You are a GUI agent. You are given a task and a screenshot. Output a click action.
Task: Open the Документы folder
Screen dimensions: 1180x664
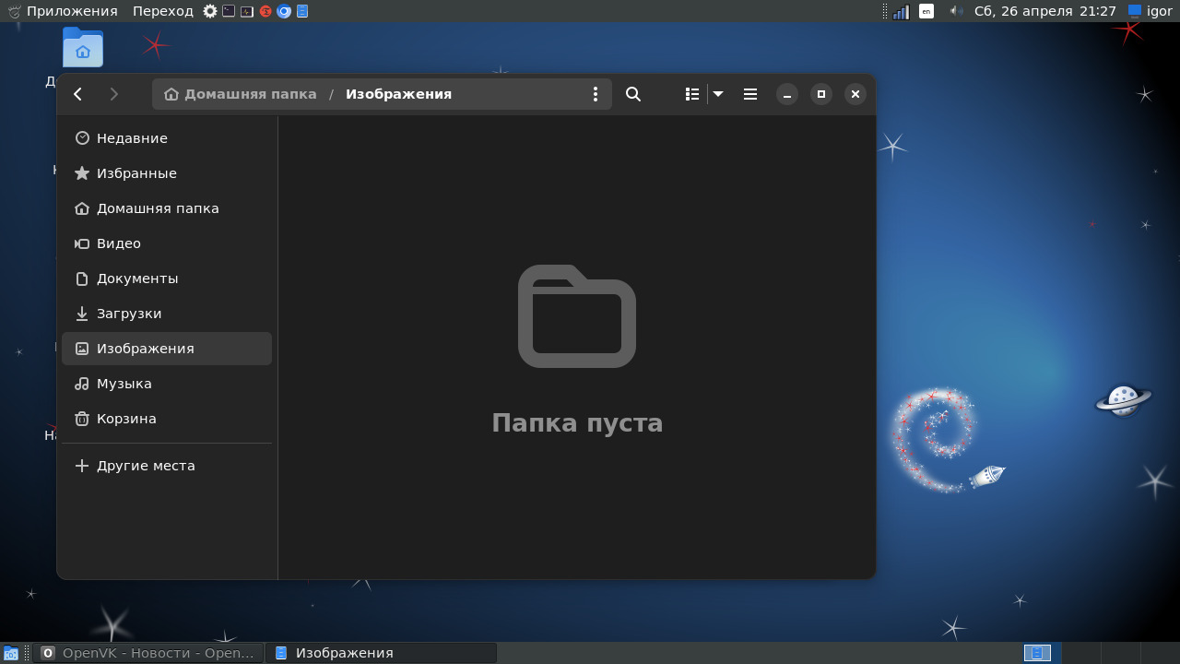137,279
